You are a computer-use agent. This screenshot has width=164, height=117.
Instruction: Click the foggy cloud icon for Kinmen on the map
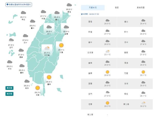[11, 40]
